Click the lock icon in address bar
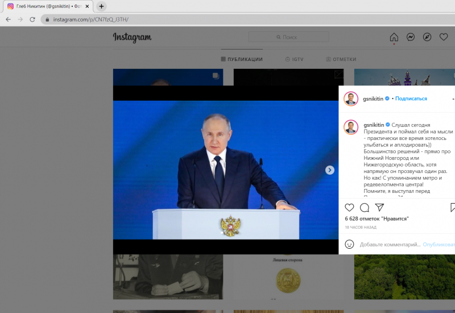Image resolution: width=455 pixels, height=313 pixels. (x=47, y=19)
